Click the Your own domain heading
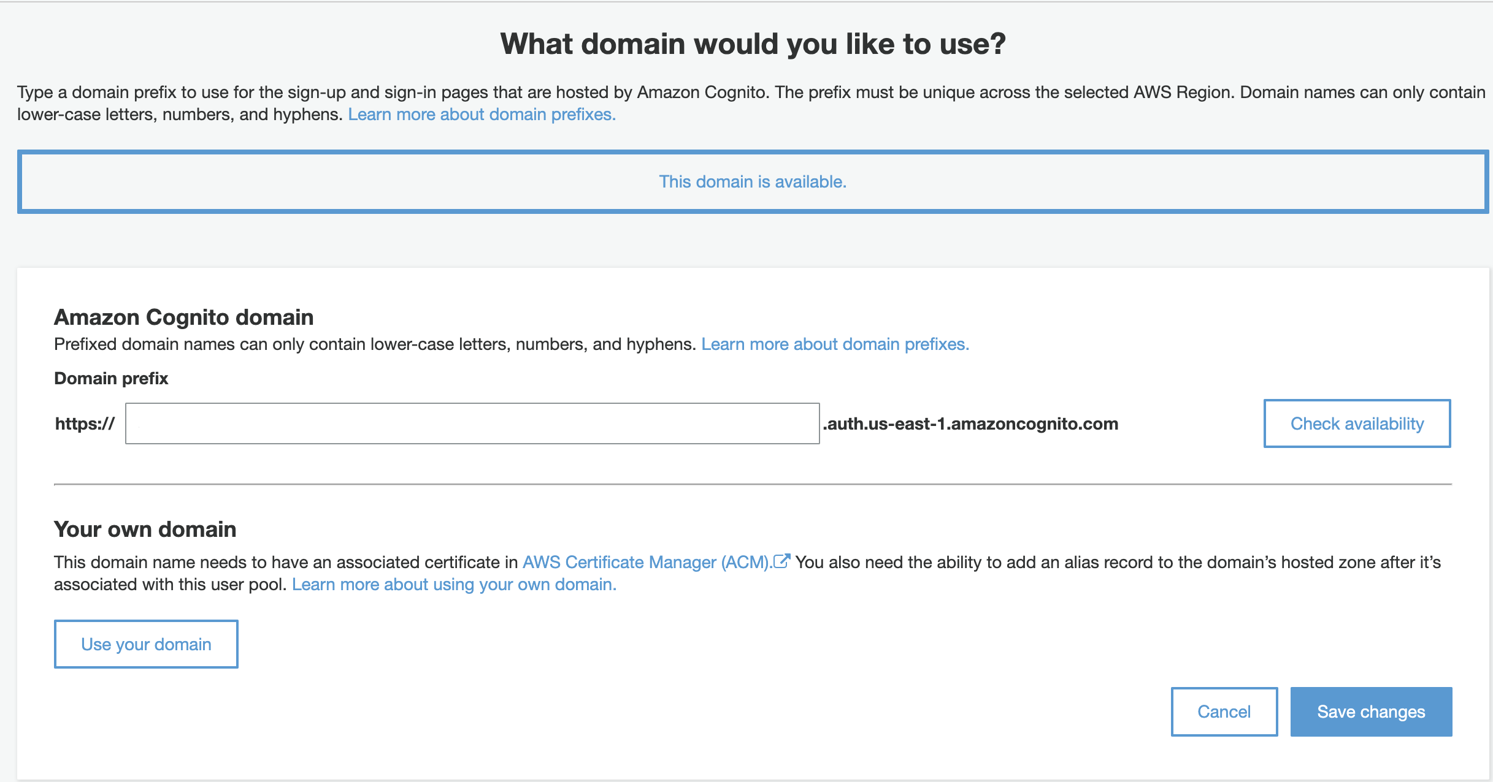 [x=145, y=530]
